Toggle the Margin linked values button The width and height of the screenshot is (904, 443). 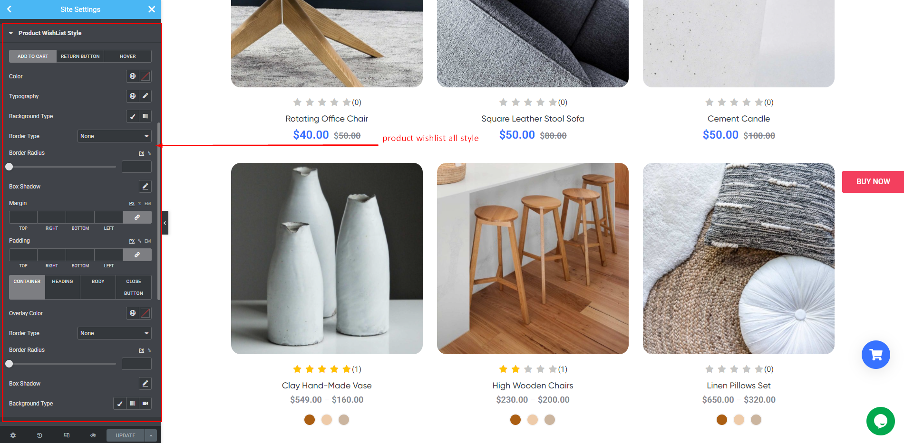[x=137, y=217]
